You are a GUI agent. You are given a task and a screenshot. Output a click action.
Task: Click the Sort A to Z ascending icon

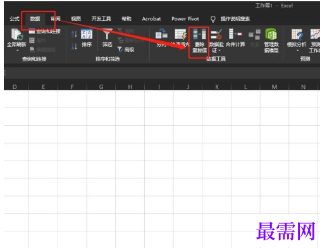[x=74, y=34]
